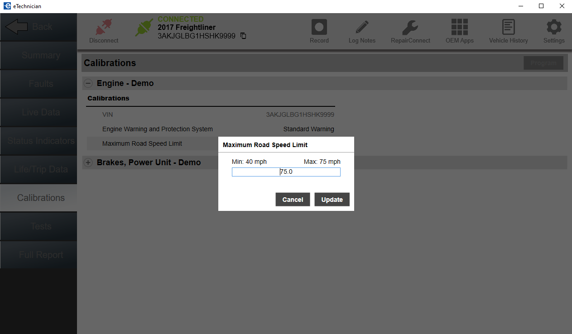Click the Record icon
Image resolution: width=572 pixels, height=334 pixels.
click(319, 28)
